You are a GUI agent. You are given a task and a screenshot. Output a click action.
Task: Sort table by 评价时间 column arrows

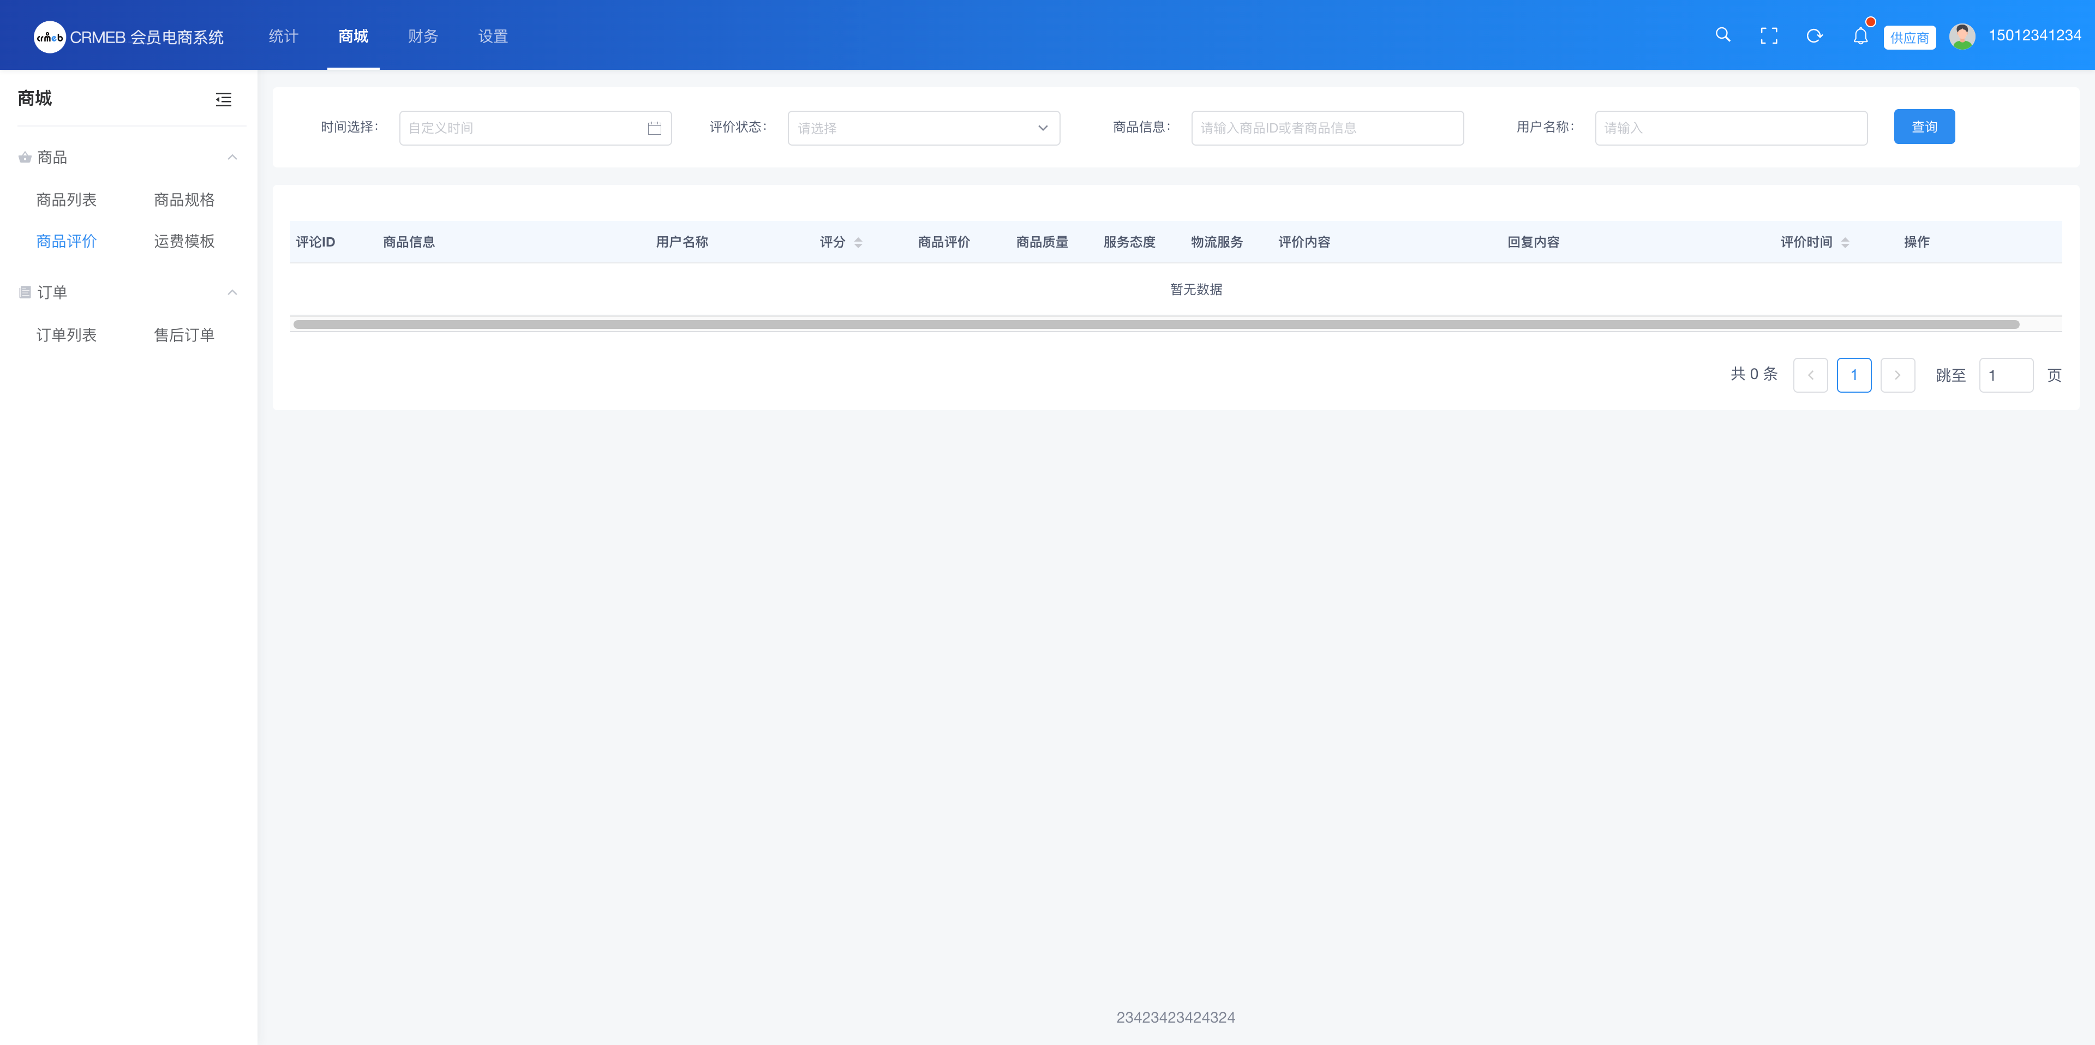pyautogui.click(x=1845, y=242)
